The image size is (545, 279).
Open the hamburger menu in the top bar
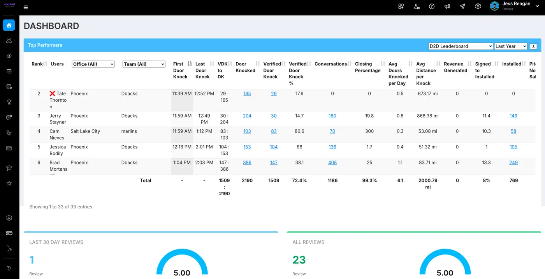coord(26,7)
